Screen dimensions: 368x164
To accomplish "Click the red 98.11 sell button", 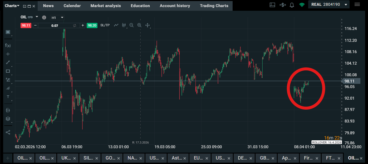I will (26, 25).
